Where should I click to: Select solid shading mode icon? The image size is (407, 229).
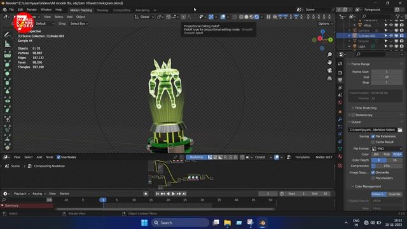246,17
